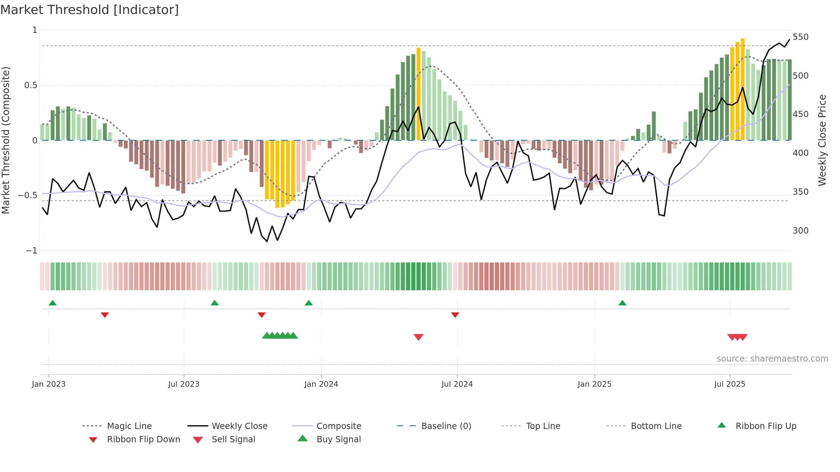
Task: Click the Jan 2024 x-axis label
Action: (x=321, y=384)
